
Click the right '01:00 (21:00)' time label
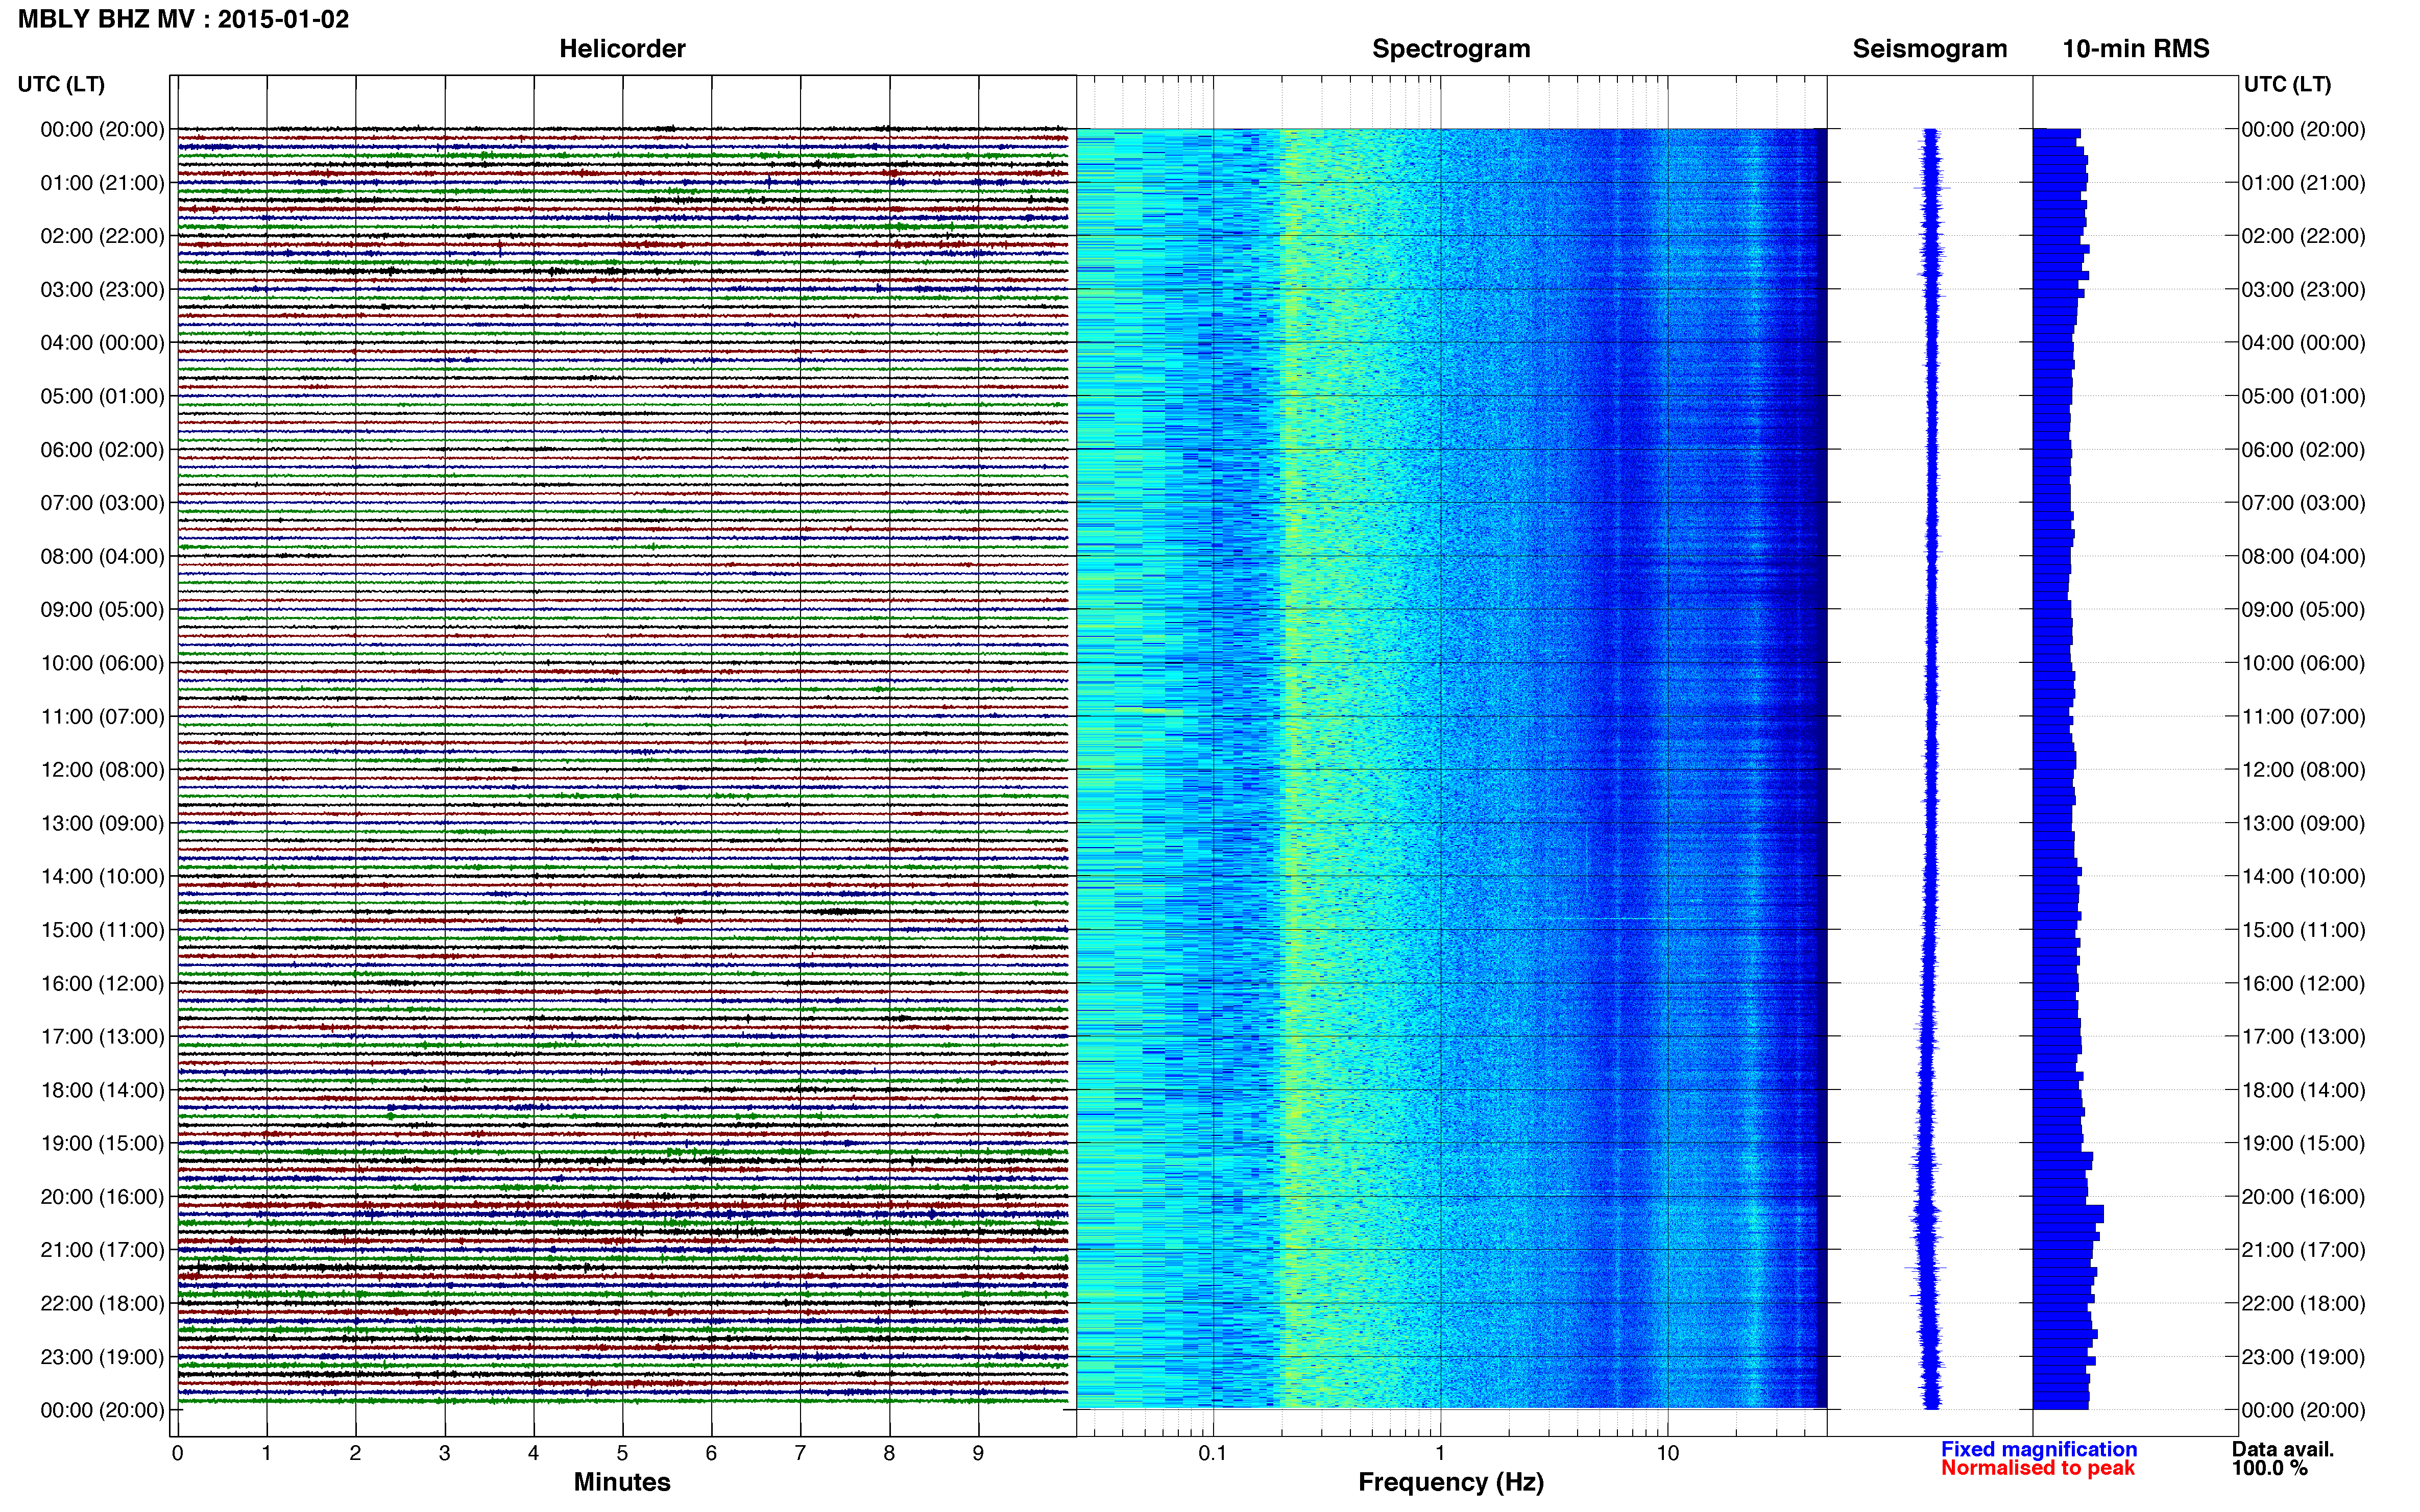2304,183
